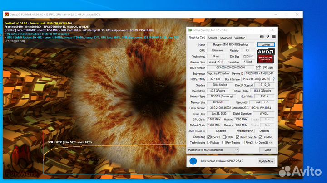
Task: Open the Radeon RX 470 Graphics GPU dropdown
Action: [x=213, y=150]
